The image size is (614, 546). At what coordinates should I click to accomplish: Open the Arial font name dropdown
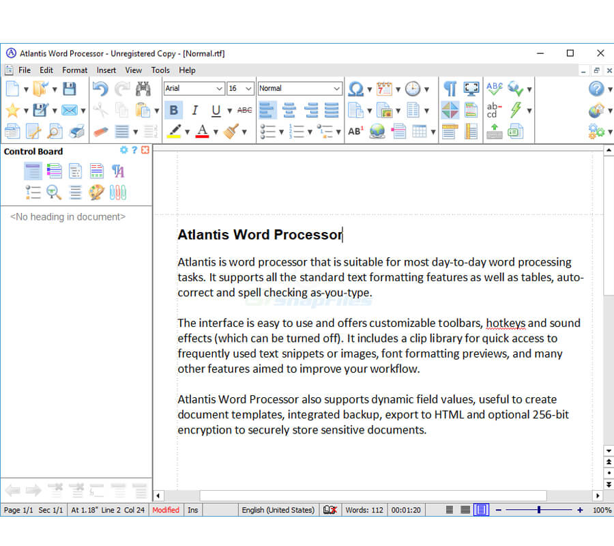point(219,89)
